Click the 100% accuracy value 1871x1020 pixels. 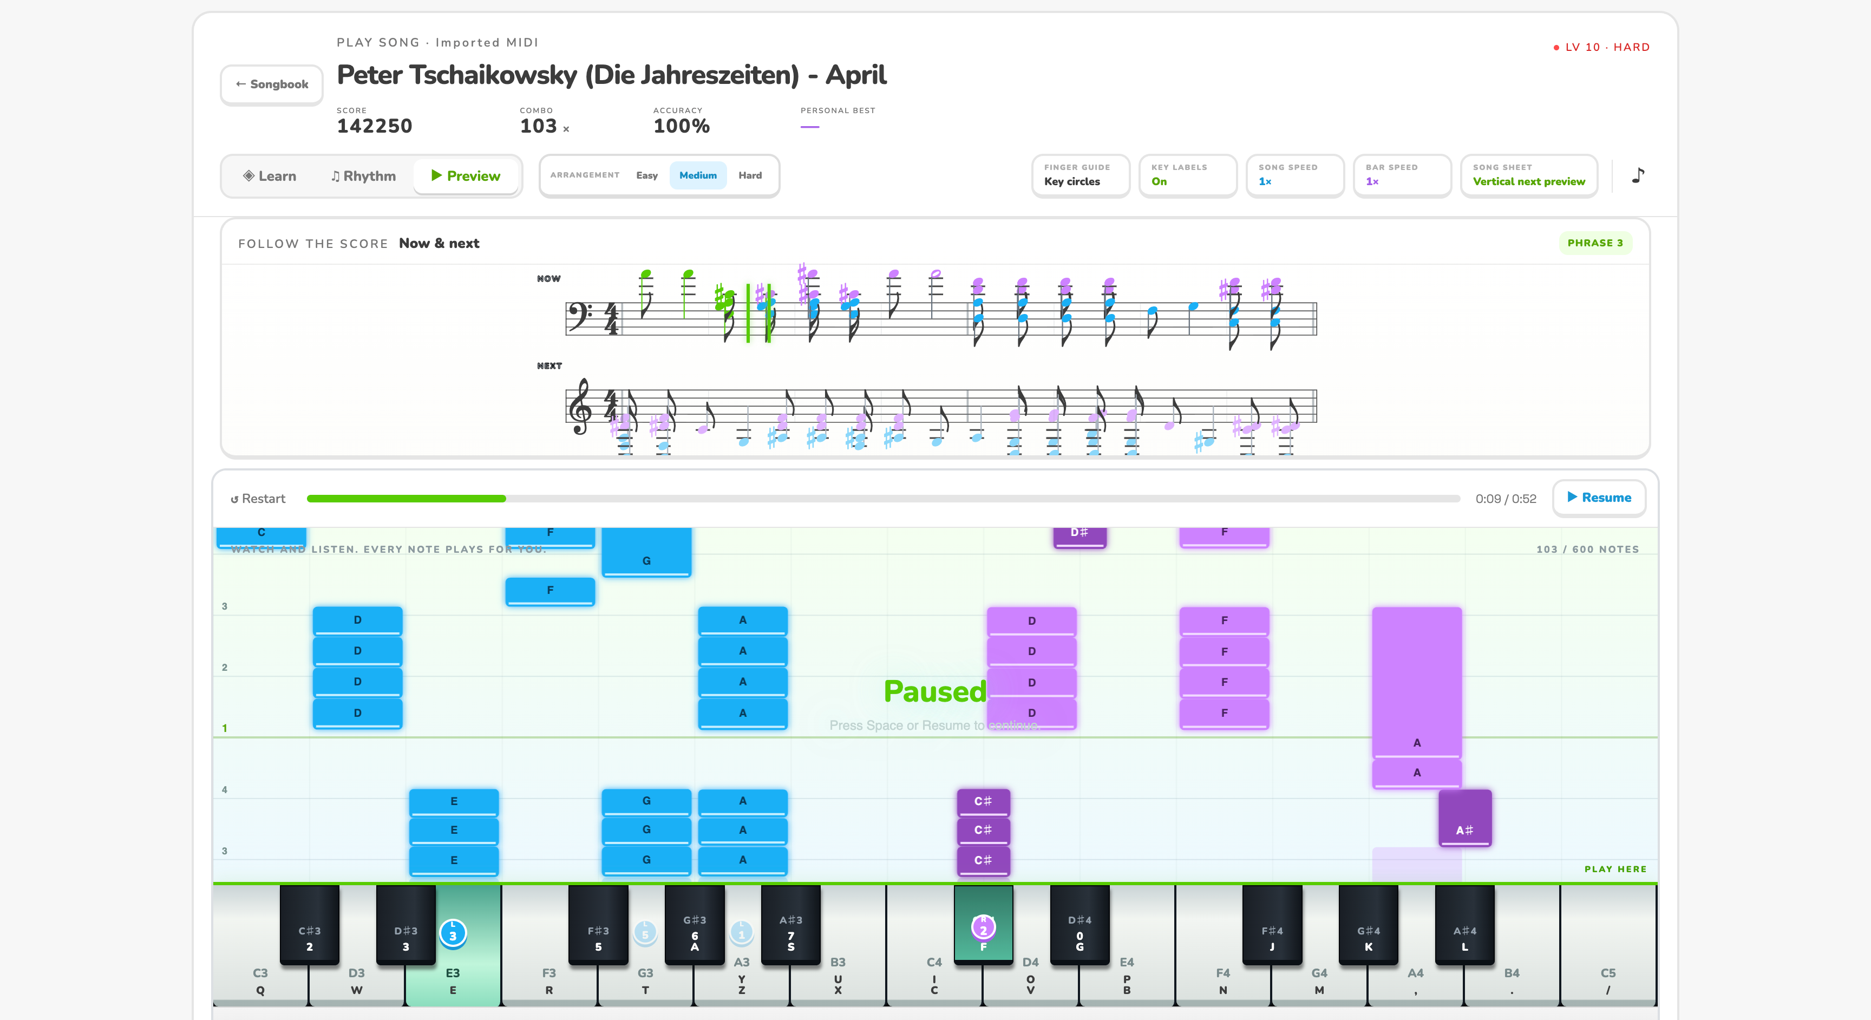point(681,126)
